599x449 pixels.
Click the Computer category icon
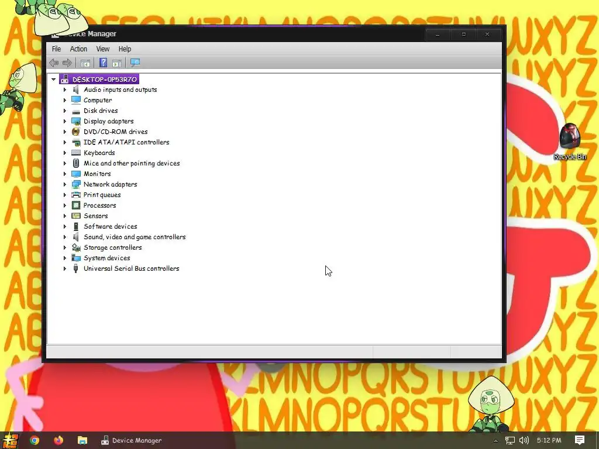point(76,100)
